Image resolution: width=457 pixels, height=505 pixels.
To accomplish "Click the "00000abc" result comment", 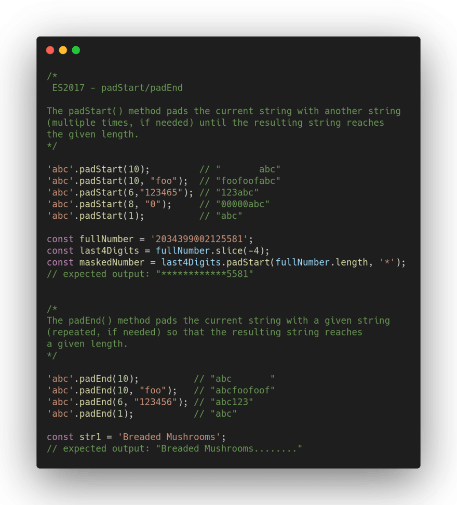I will 243,204.
